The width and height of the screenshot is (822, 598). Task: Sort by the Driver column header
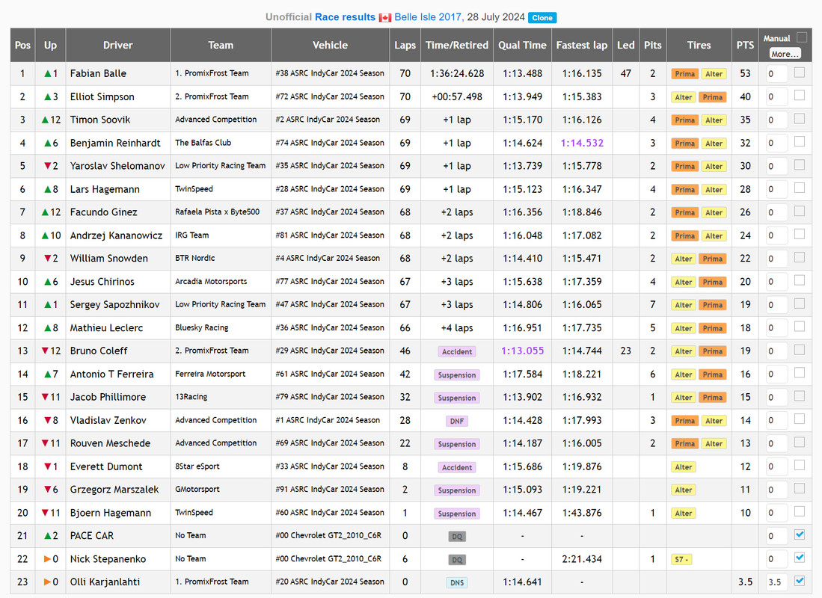(x=118, y=45)
